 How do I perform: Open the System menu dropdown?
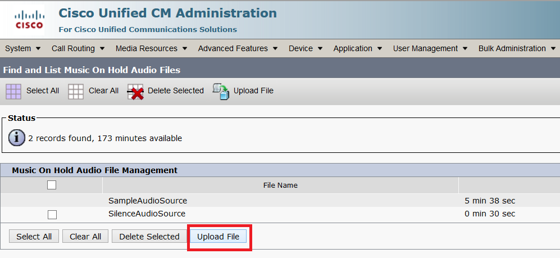click(23, 48)
